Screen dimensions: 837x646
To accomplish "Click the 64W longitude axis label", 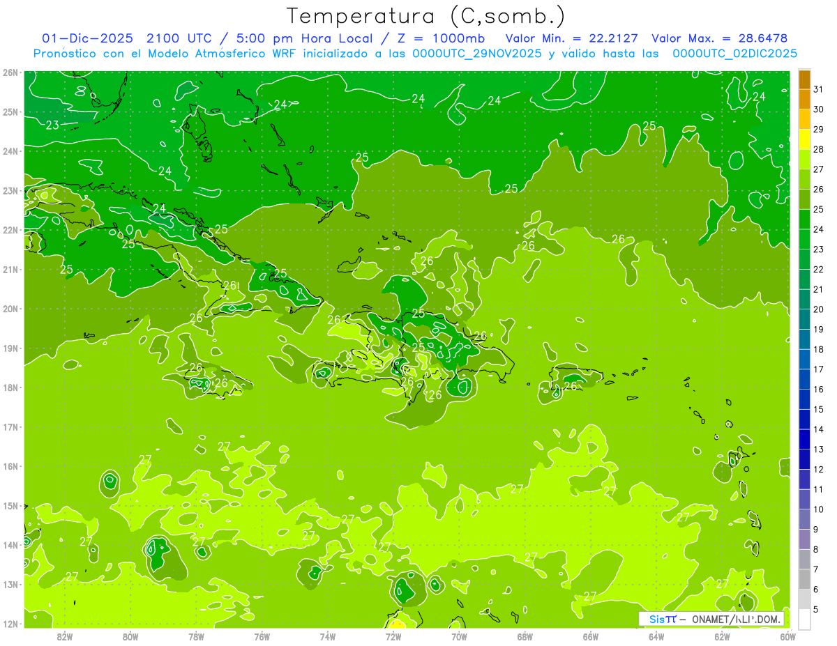I will [656, 636].
